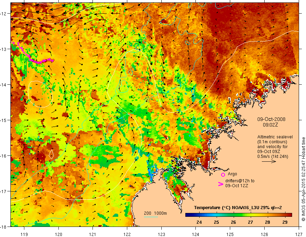This screenshot has height=237, width=306.
Task: Click the velocity scale arrow in the legend
Action: click(x=269, y=161)
